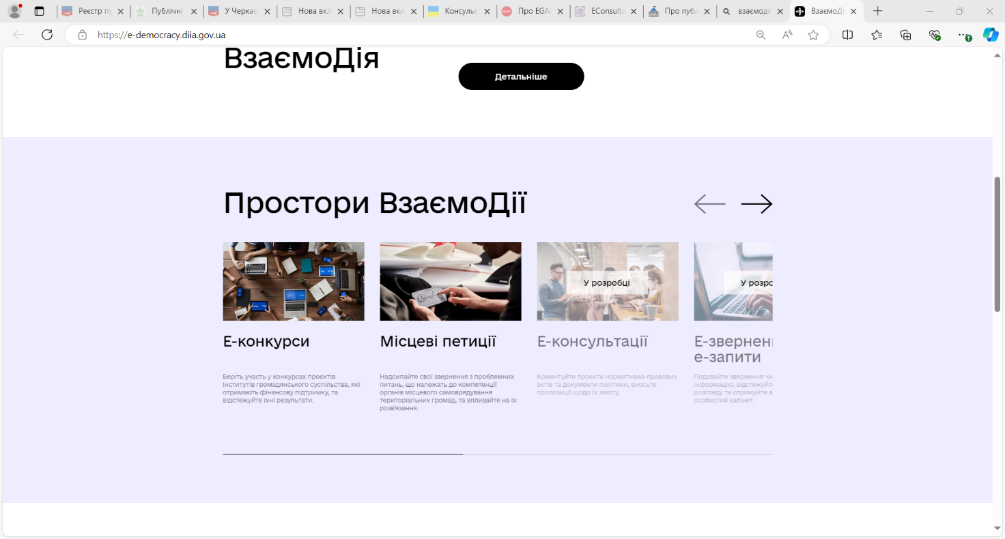The height and width of the screenshot is (539, 1005).
Task: Close the 'У Черкас' tab
Action: (267, 12)
